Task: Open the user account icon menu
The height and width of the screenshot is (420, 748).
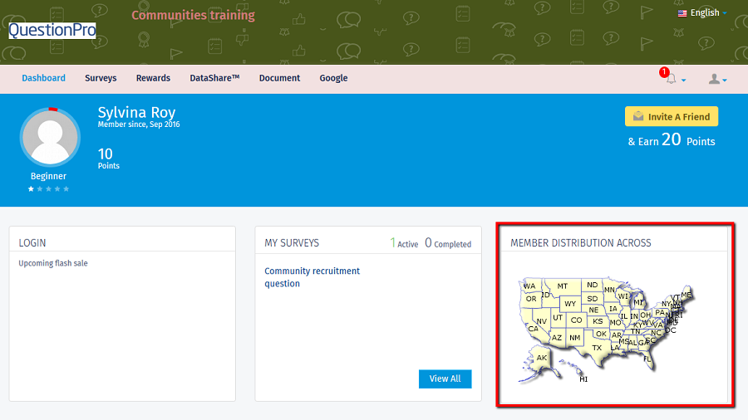Action: pos(714,79)
